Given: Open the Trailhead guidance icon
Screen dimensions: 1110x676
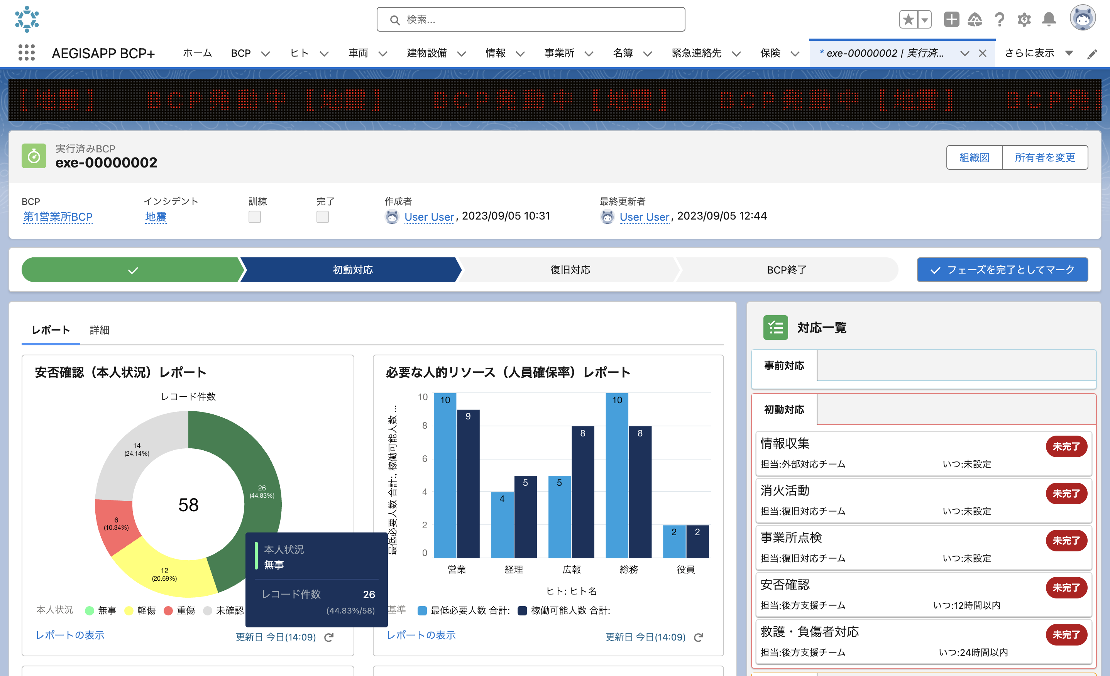Looking at the screenshot, I should [x=975, y=19].
